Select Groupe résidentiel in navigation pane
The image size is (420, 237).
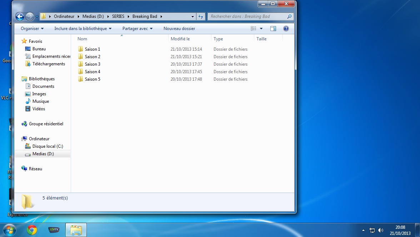[x=46, y=124]
